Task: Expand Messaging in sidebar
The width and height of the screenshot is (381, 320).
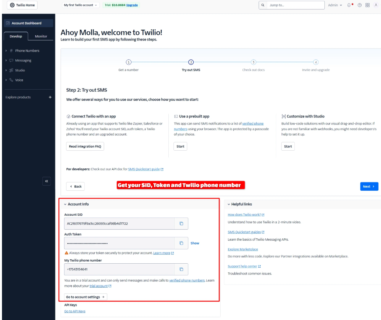Action: 6,60
